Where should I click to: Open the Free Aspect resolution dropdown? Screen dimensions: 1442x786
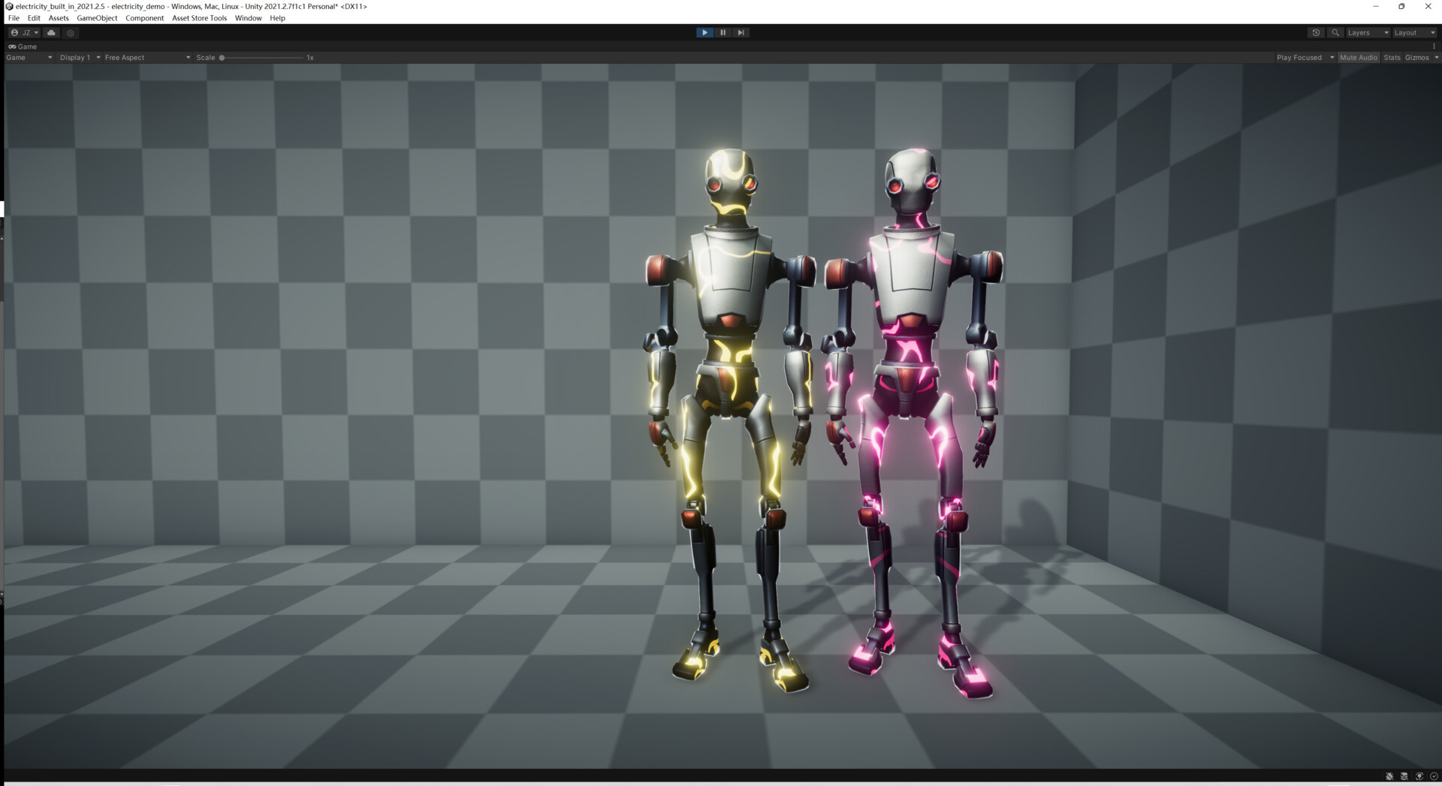pyautogui.click(x=146, y=57)
